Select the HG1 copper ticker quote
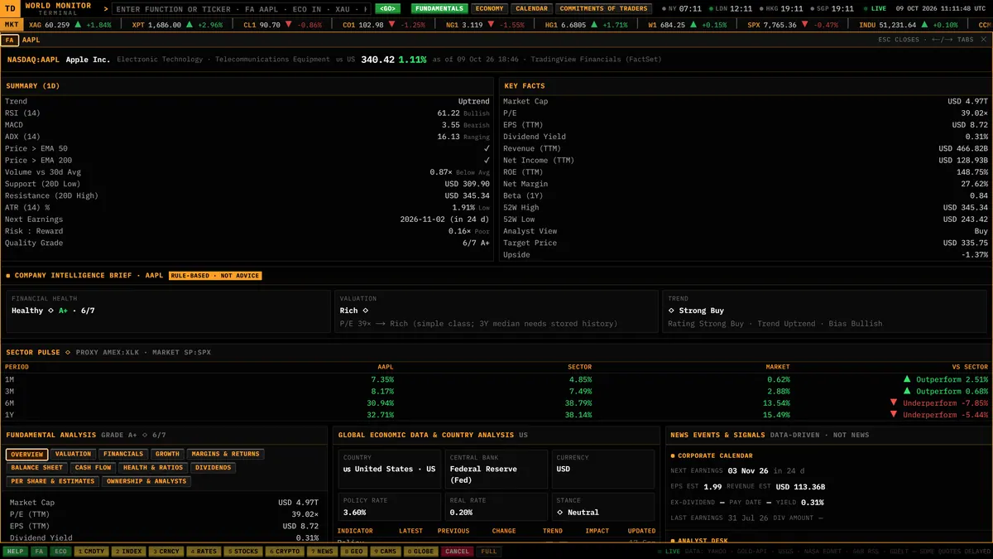The height and width of the screenshot is (559, 993). click(x=586, y=25)
